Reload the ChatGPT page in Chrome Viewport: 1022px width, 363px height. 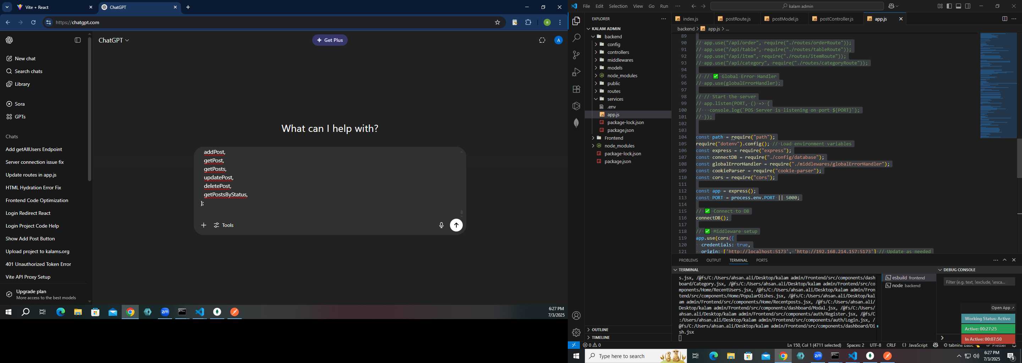[x=33, y=23]
